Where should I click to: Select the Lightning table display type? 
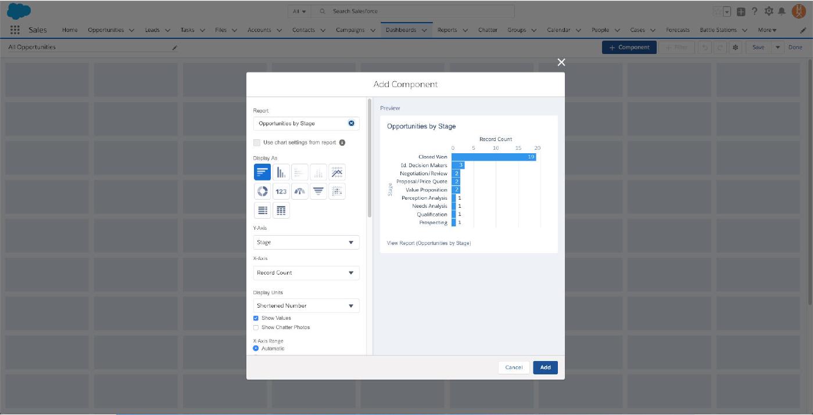(281, 211)
